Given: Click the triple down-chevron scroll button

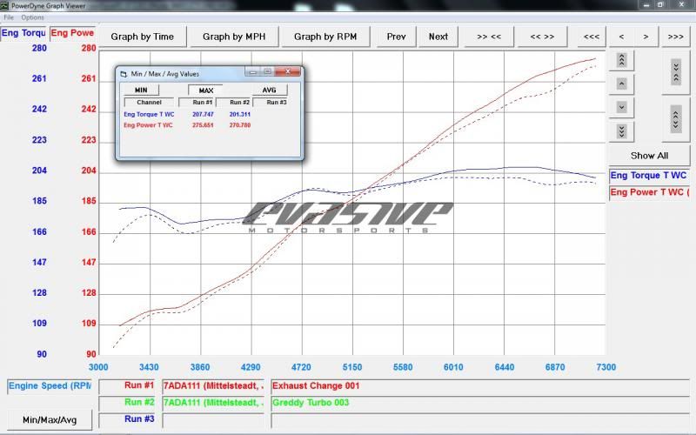Looking at the screenshot, I should click(621, 131).
